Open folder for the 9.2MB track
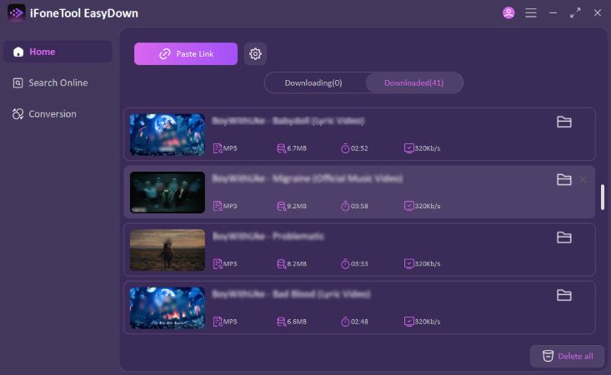 coord(563,179)
